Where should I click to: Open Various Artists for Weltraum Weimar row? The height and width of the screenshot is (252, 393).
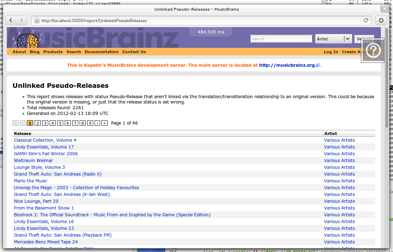(x=339, y=161)
